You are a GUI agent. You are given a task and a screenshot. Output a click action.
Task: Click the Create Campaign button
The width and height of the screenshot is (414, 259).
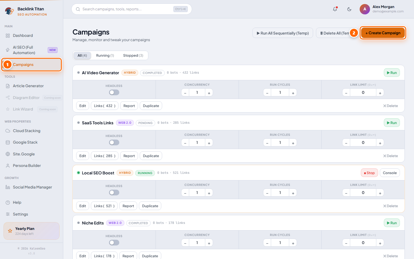[x=383, y=33]
